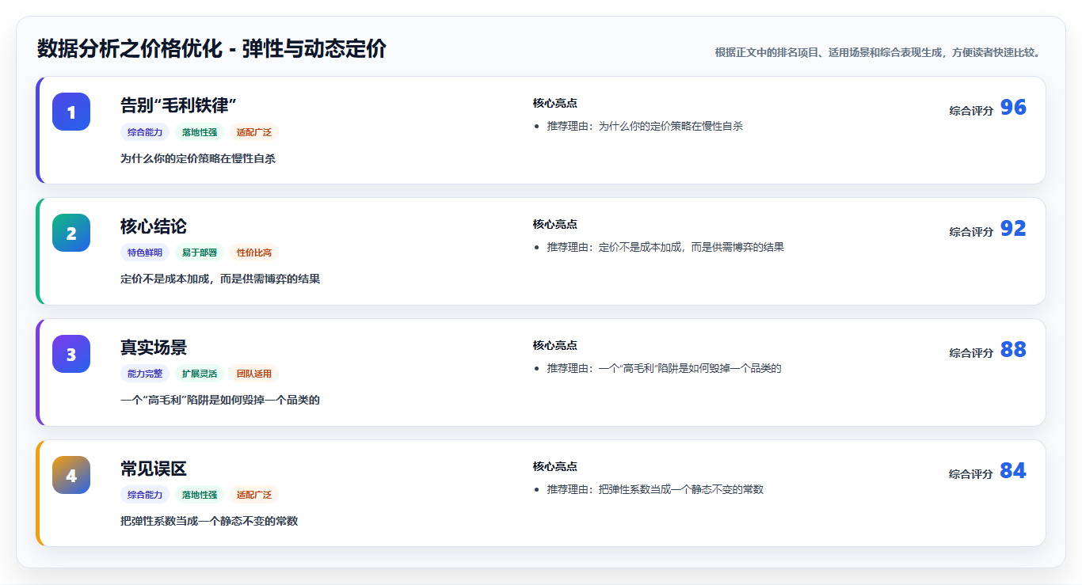Click 综合评分 label beside score 88
The height and width of the screenshot is (585, 1082).
pyautogui.click(x=971, y=353)
